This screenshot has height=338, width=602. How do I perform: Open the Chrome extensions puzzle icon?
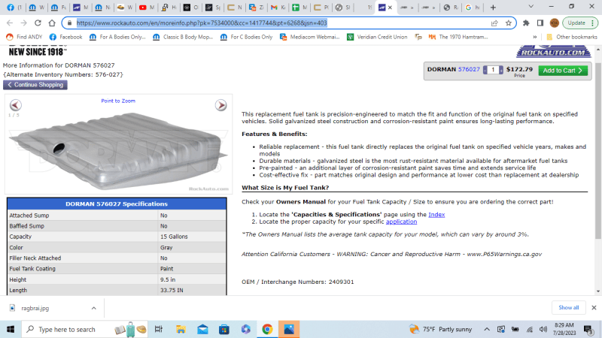click(526, 23)
